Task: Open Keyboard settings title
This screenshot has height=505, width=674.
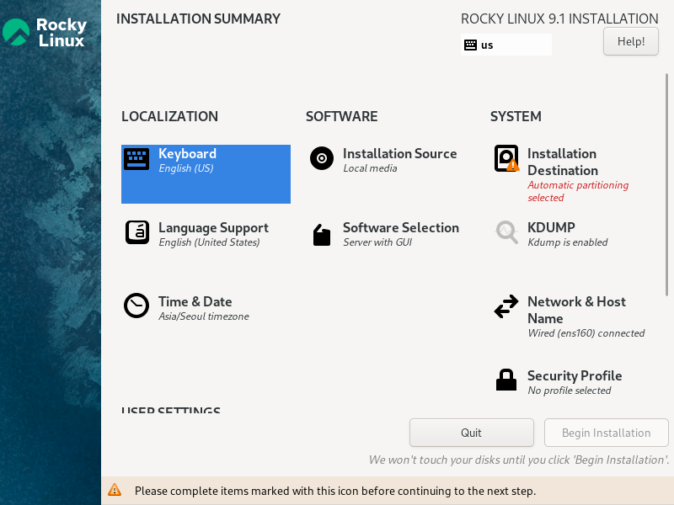Action: click(x=187, y=154)
